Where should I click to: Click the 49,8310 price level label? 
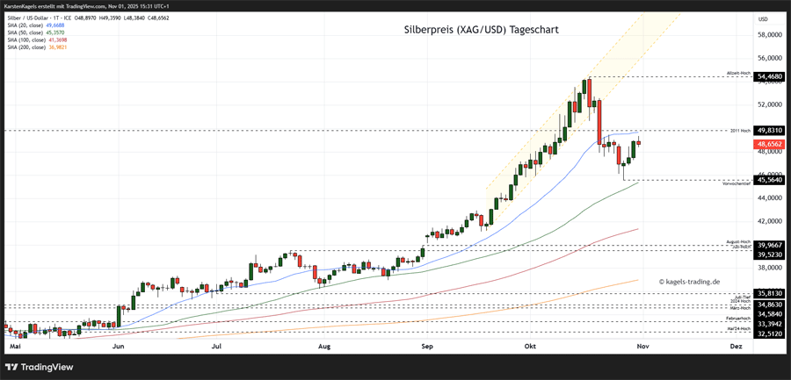coord(770,130)
